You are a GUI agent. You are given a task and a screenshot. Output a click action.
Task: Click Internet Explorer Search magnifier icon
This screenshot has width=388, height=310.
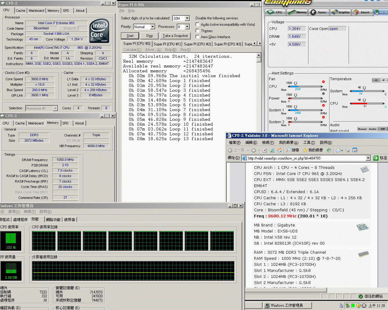tap(288, 150)
